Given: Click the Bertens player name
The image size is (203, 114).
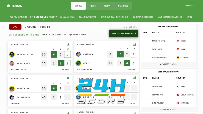Looking at the screenshot, I should (89, 97).
